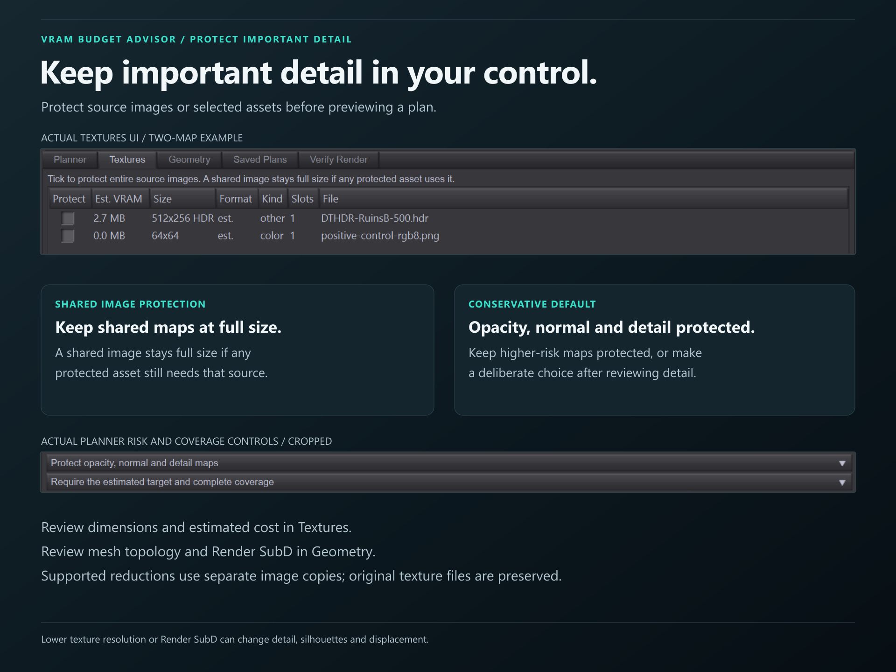Click the 0.0 MB VRAM estimate
Screen dimensions: 896x672
pyautogui.click(x=109, y=236)
